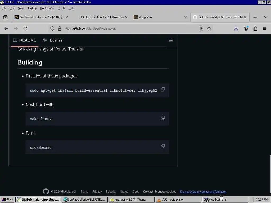271x203 pixels.
Task: Select the License tab
Action: [x=53, y=40]
